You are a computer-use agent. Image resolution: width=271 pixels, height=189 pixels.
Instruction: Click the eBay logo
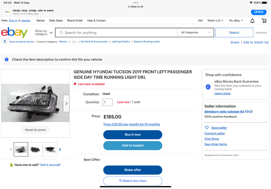point(14,32)
